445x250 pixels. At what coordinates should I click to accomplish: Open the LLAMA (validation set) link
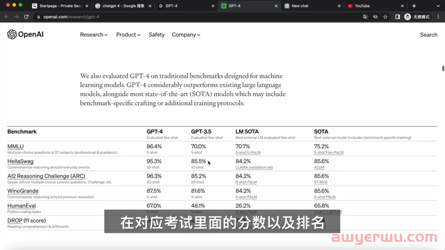254,167
